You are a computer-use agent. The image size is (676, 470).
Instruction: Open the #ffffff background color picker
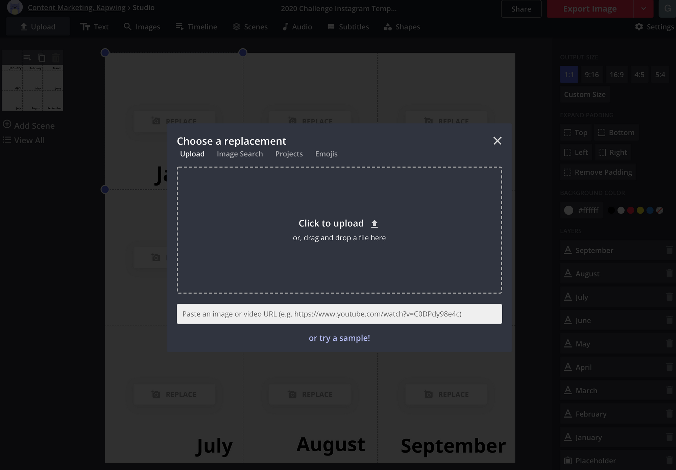tap(581, 210)
